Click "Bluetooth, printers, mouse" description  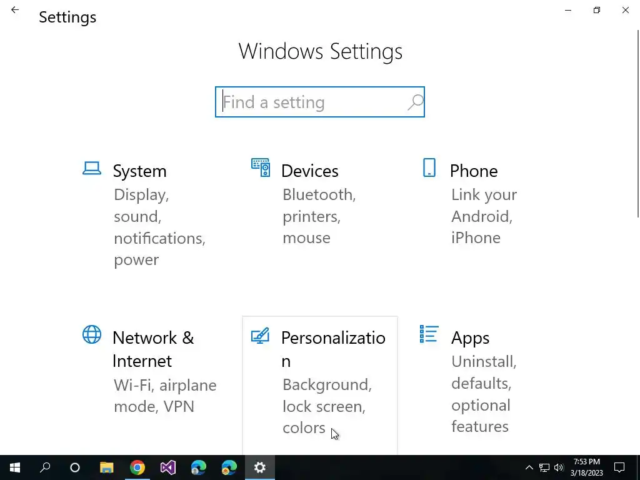(319, 216)
